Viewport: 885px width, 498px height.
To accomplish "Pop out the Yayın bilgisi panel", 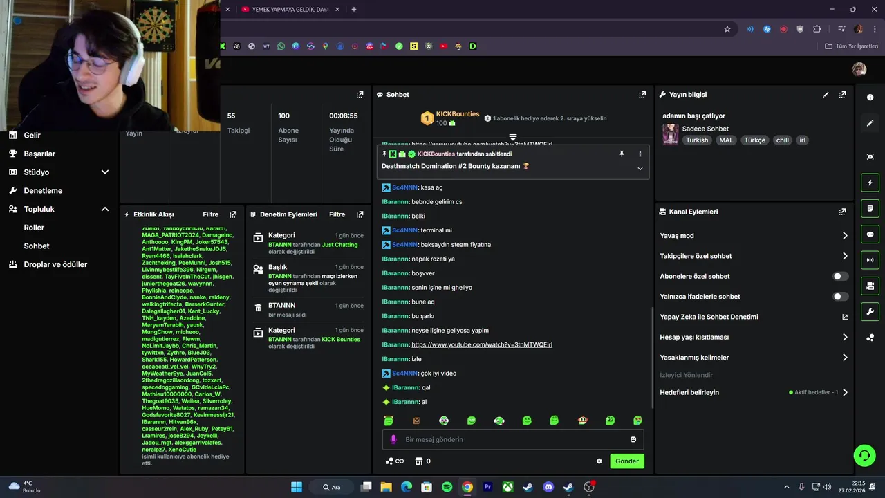I will [x=842, y=95].
